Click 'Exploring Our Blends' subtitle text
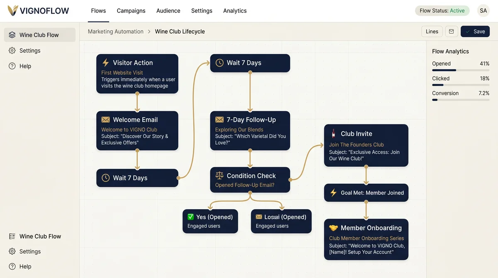This screenshot has height=278, width=498. click(239, 129)
